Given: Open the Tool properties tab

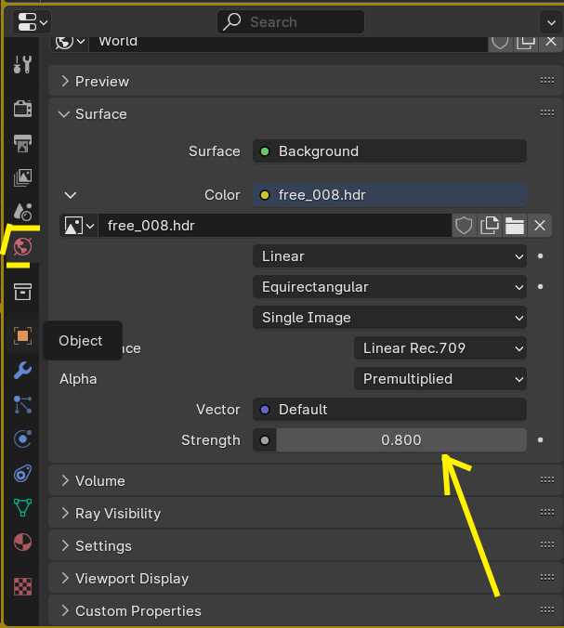Looking at the screenshot, I should pyautogui.click(x=22, y=64).
